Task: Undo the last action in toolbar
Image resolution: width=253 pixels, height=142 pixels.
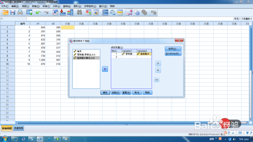Action: point(38,13)
